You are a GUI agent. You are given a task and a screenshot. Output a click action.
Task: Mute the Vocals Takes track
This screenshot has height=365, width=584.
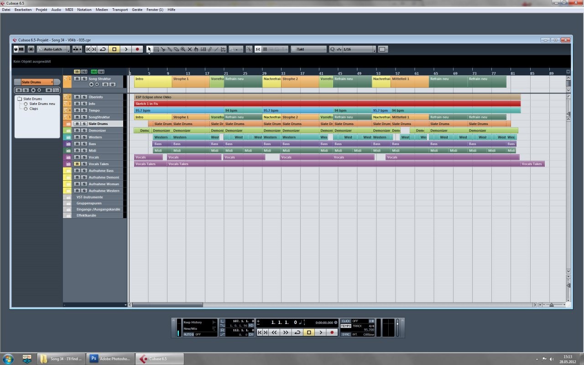point(77,164)
